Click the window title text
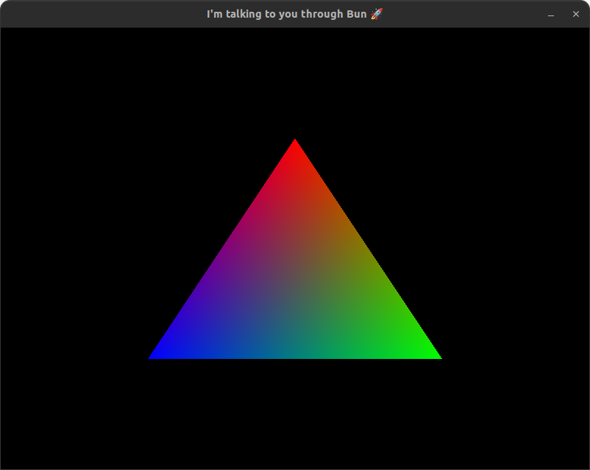The image size is (590, 470). tap(294, 14)
